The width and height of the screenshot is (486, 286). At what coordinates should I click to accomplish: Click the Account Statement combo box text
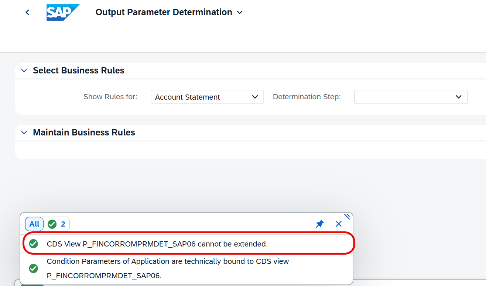tap(188, 97)
